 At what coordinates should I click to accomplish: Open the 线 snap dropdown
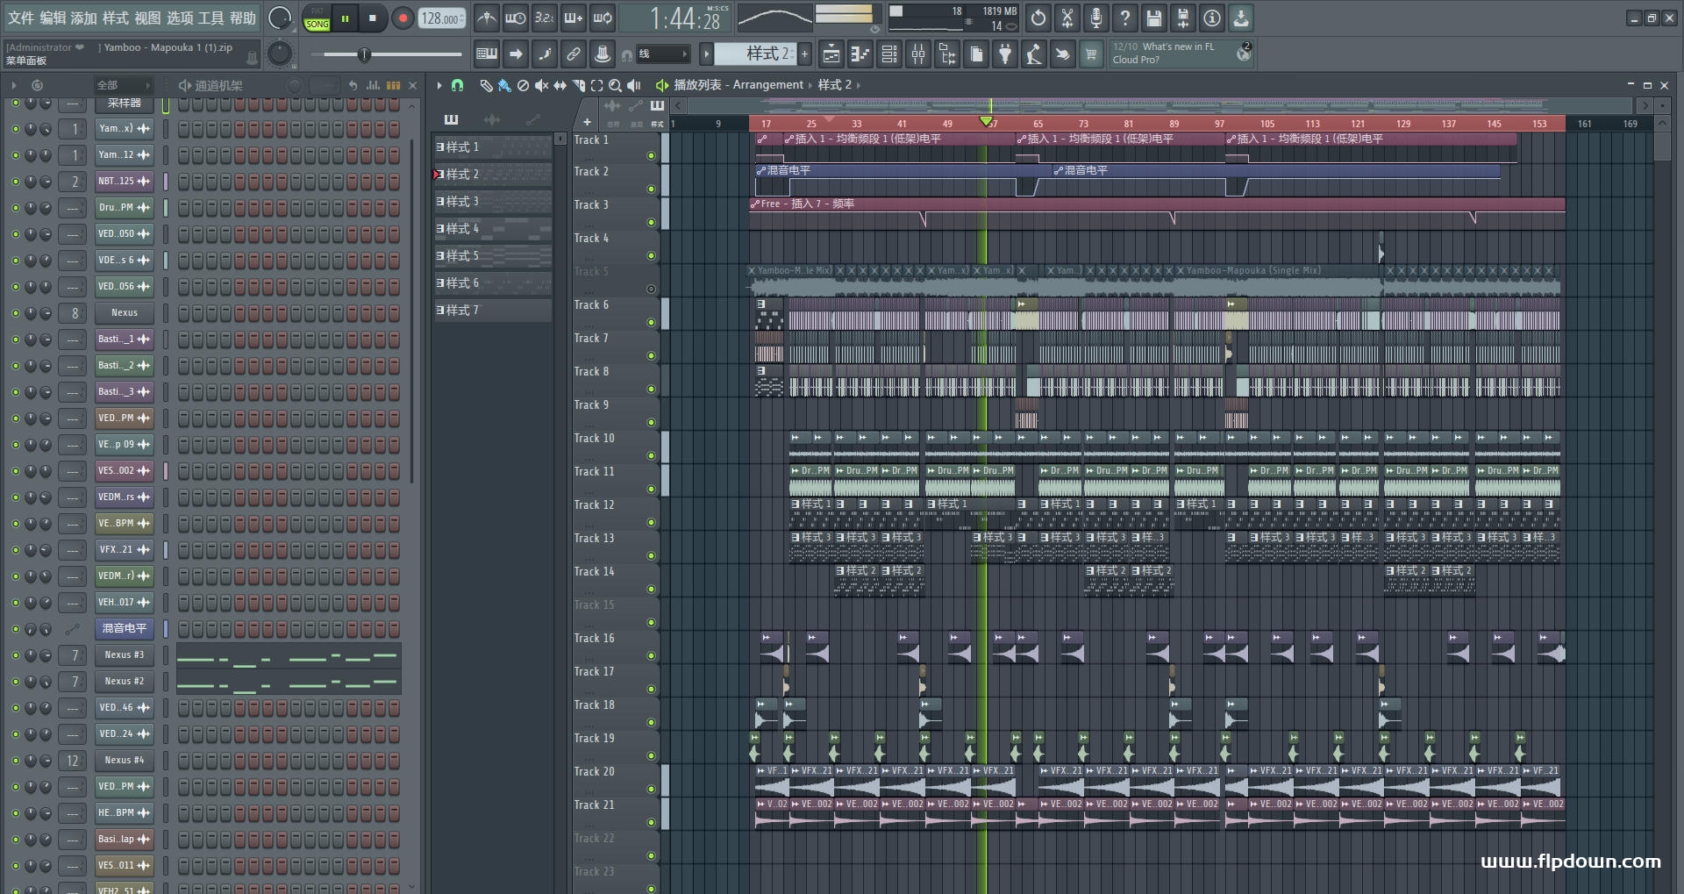[x=662, y=54]
